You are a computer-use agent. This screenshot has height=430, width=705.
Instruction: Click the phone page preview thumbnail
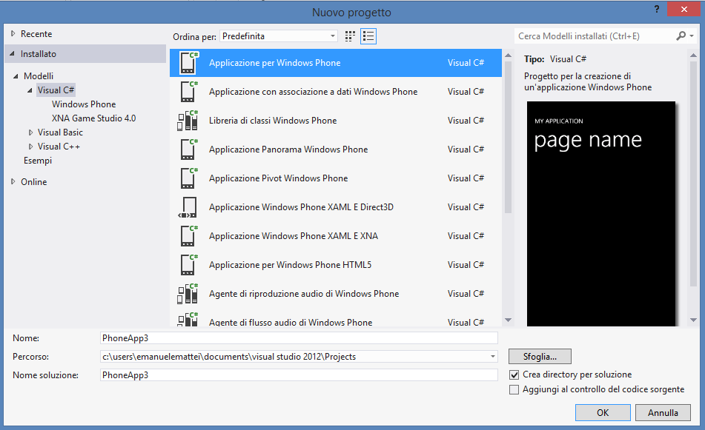coord(601,214)
